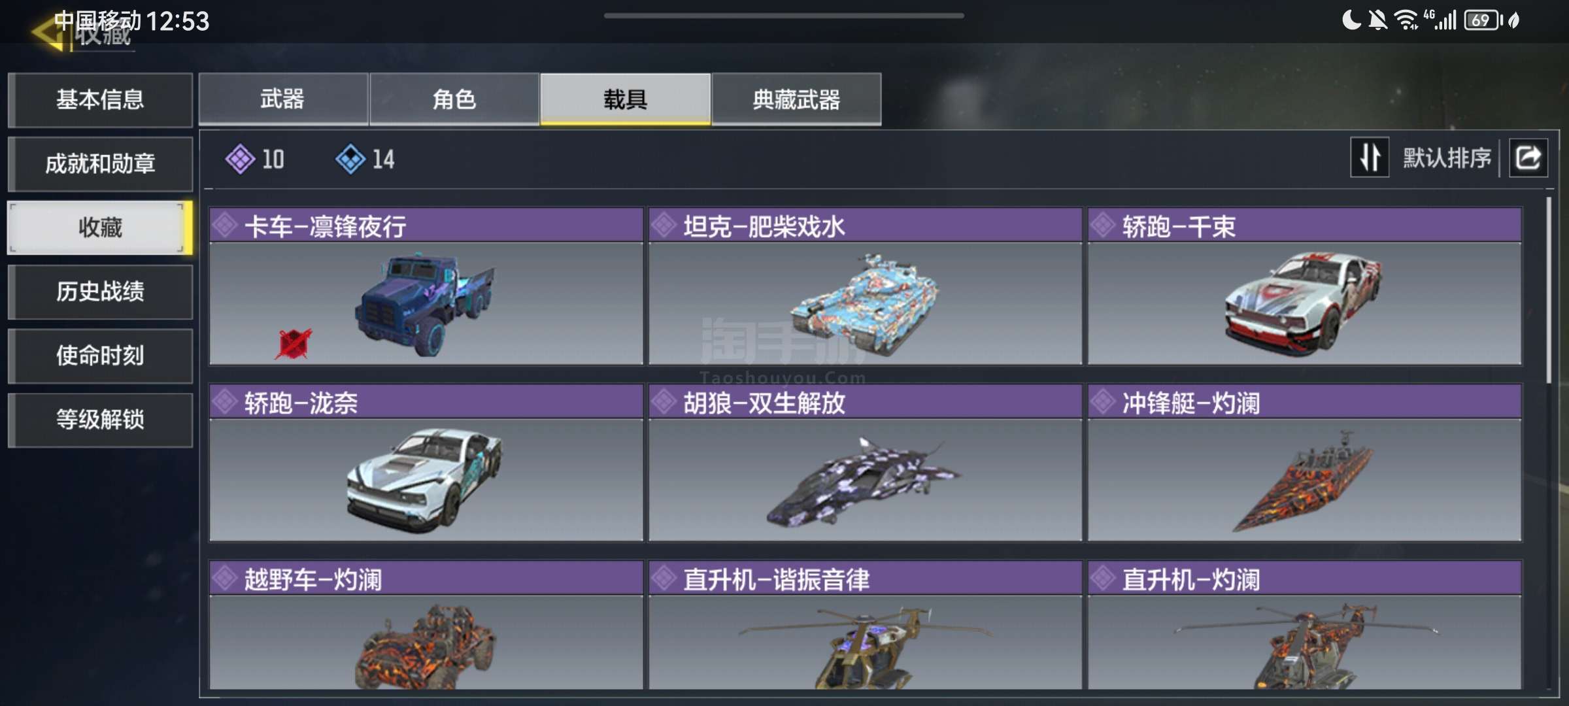Image resolution: width=1569 pixels, height=706 pixels.
Task: Click the vehicle list vertical scrollbar
Action: click(1548, 291)
